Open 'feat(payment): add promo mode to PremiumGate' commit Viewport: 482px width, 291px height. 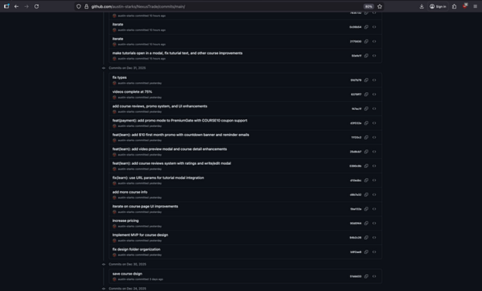pyautogui.click(x=179, y=120)
